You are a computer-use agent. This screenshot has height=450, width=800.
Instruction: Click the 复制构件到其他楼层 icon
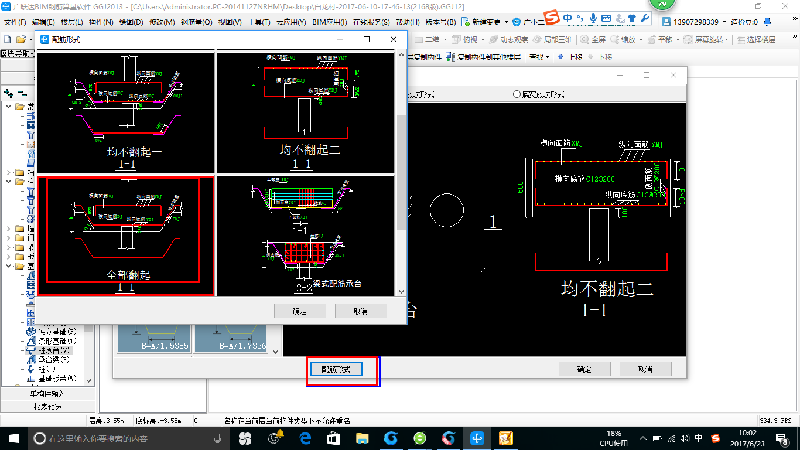(x=450, y=57)
